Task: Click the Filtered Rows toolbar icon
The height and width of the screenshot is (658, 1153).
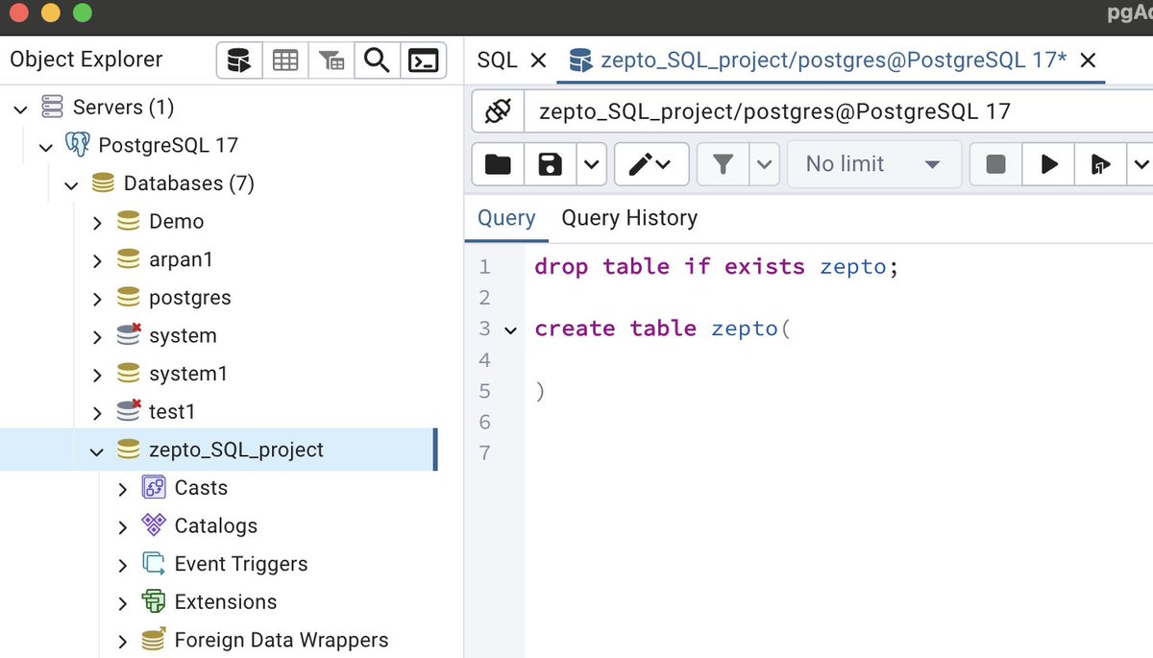Action: click(x=331, y=61)
